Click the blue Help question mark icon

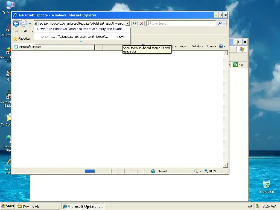click(221, 46)
